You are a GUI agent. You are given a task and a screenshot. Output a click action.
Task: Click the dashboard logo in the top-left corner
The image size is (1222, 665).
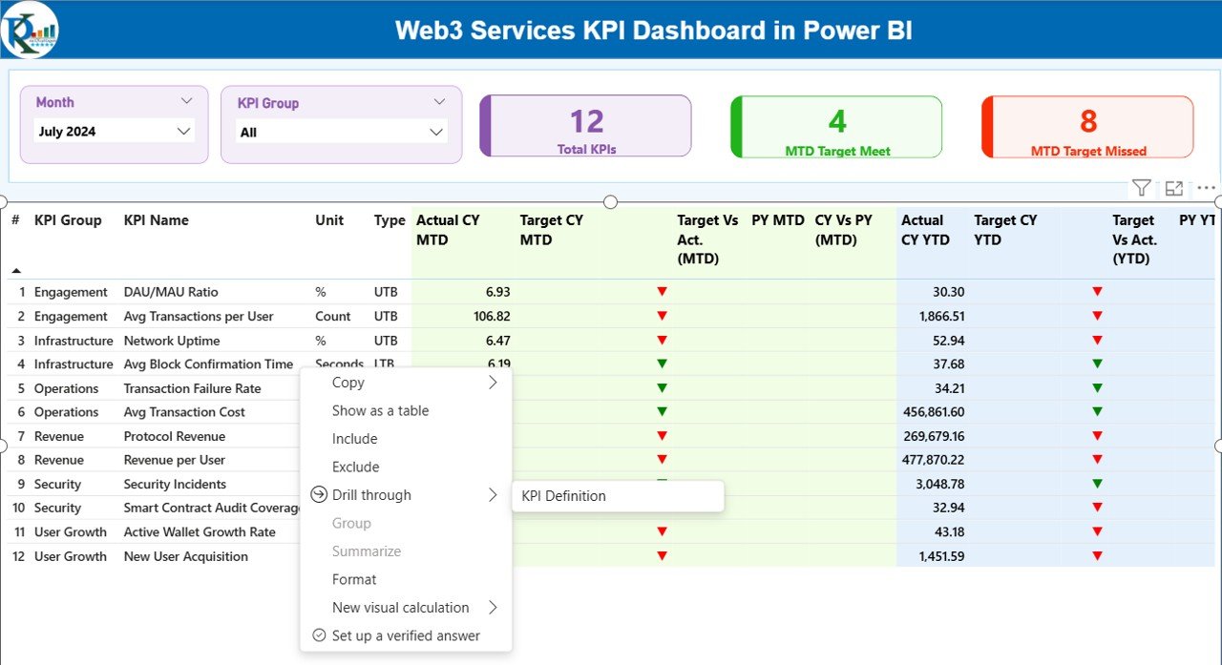[x=30, y=30]
